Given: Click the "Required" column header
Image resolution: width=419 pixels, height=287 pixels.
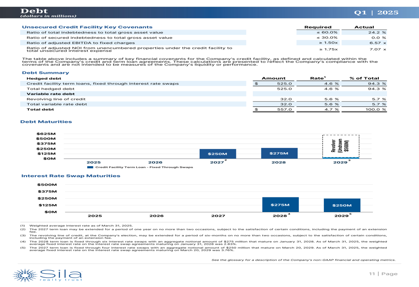Looking at the screenshot, I should click(x=318, y=27).
